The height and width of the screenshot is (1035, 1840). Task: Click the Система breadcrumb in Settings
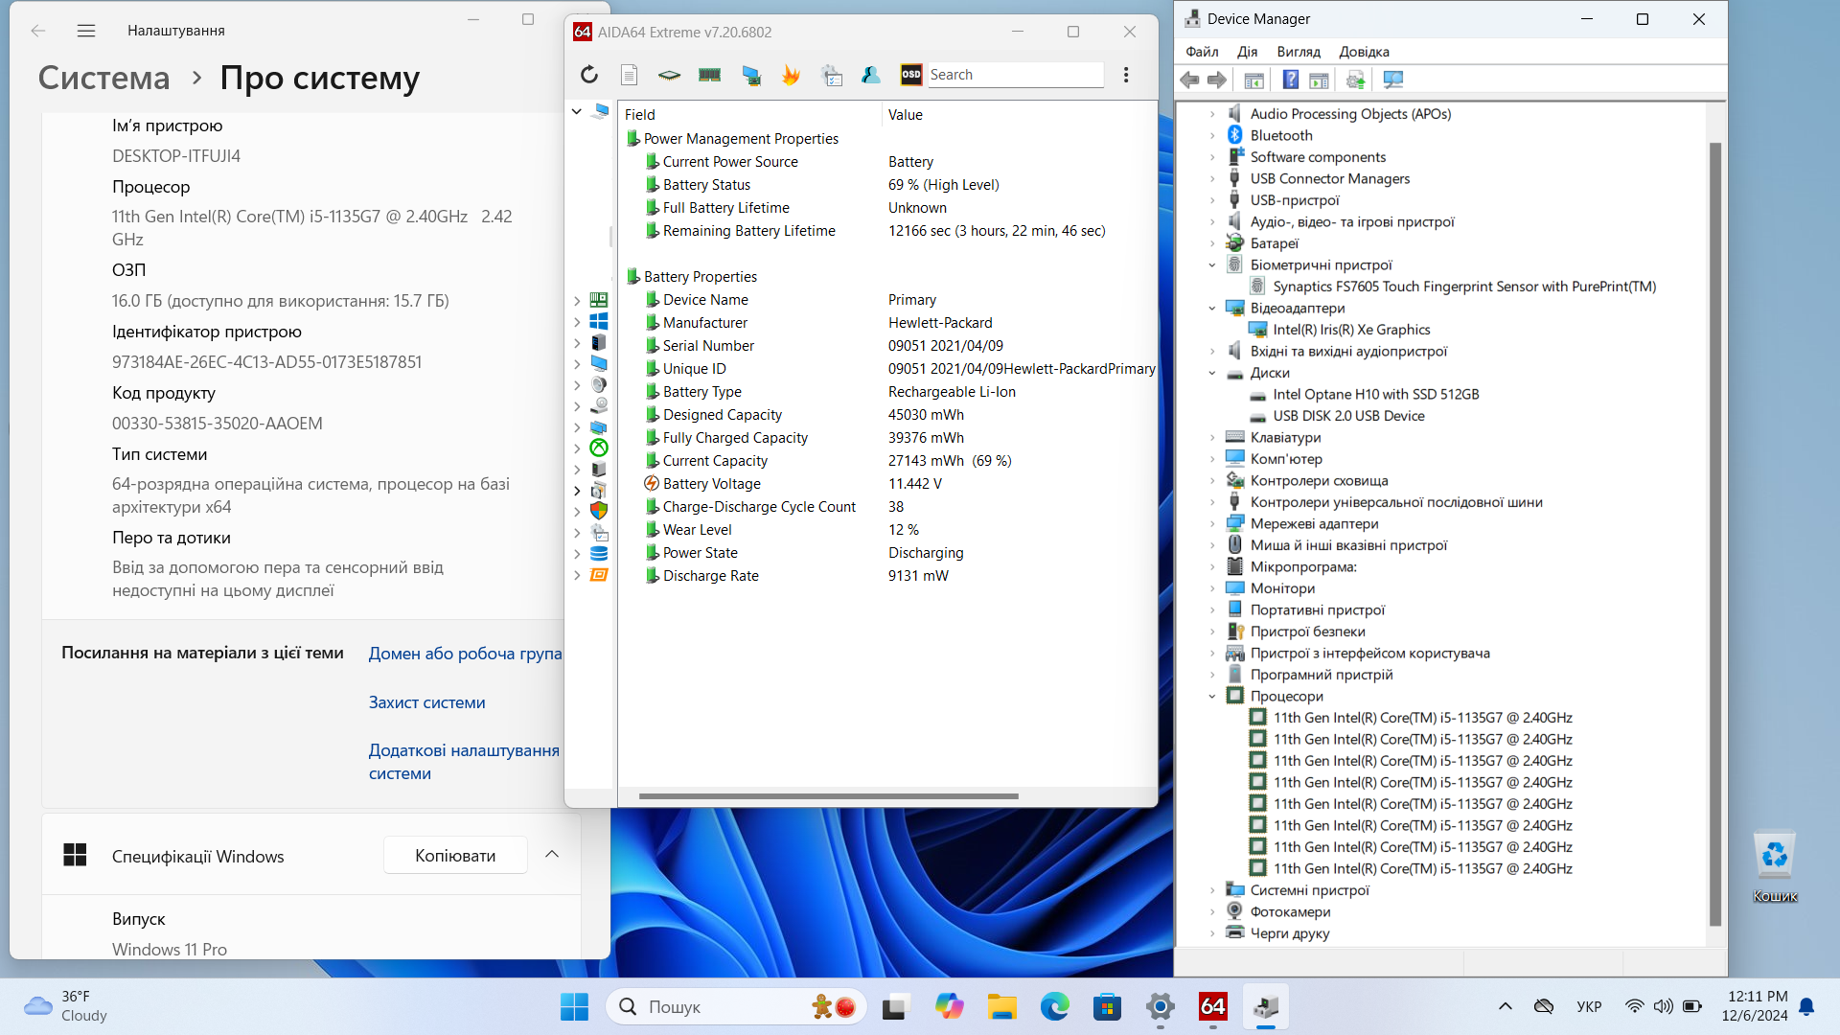coord(103,78)
